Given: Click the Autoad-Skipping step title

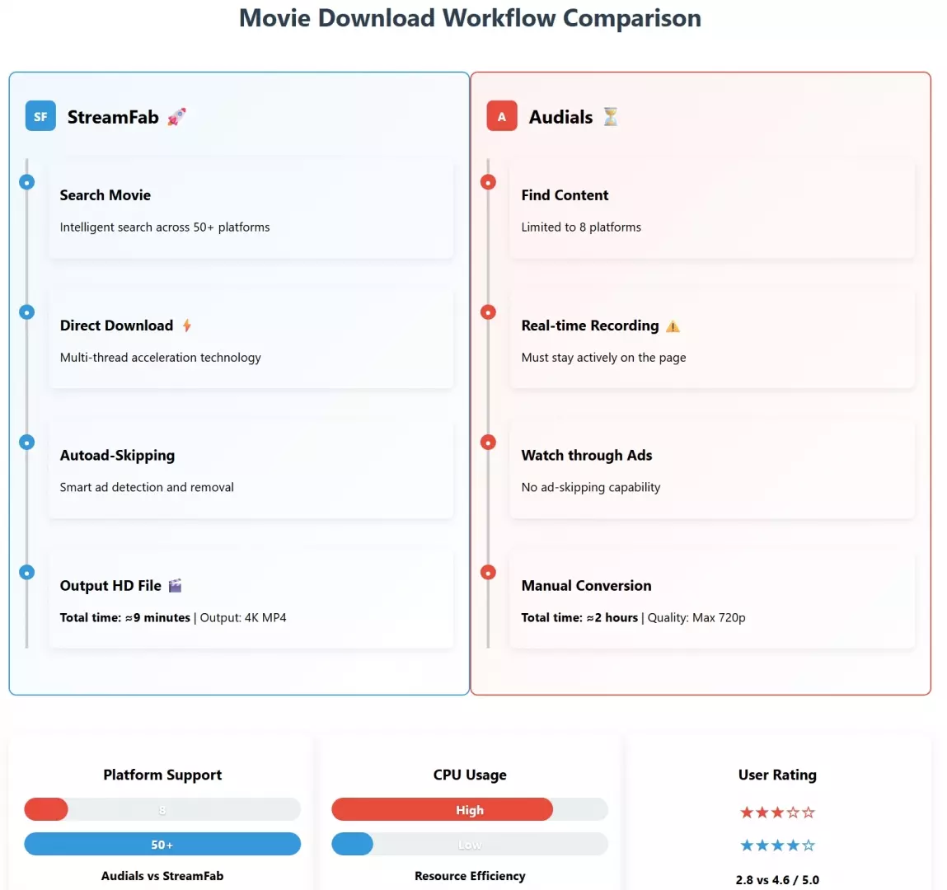Looking at the screenshot, I should (117, 455).
